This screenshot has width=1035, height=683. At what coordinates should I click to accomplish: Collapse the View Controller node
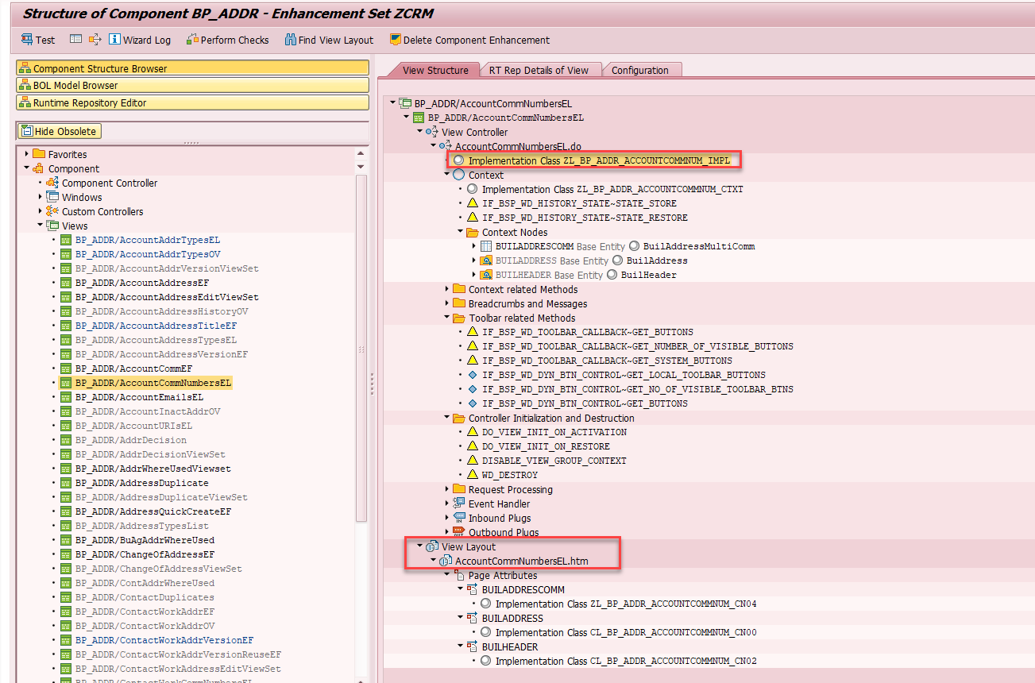point(419,131)
